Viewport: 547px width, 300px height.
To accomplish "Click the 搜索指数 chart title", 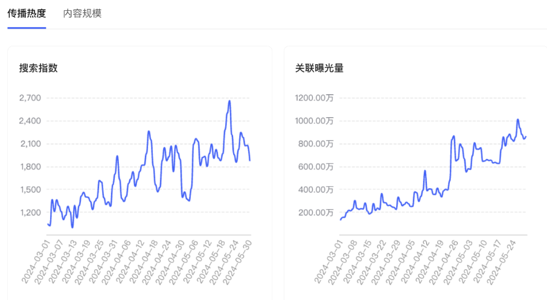I will pos(39,68).
